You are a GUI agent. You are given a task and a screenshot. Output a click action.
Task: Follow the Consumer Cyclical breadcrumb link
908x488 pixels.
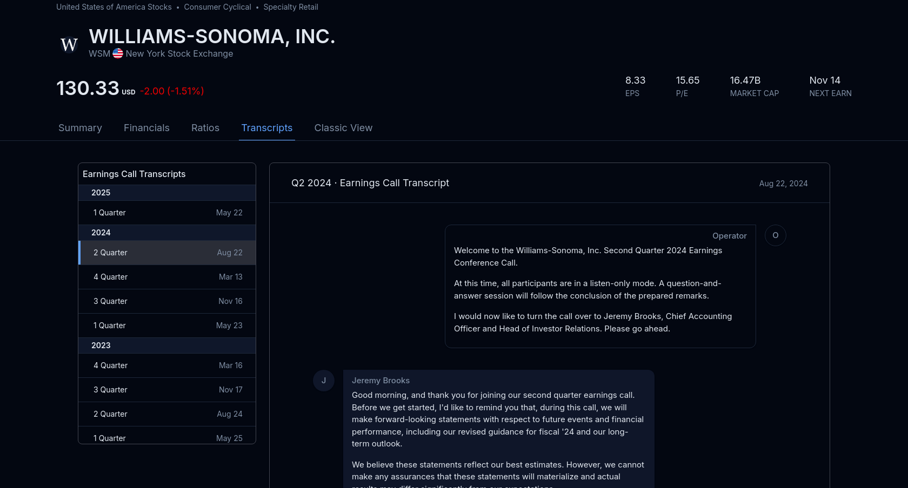(x=217, y=7)
